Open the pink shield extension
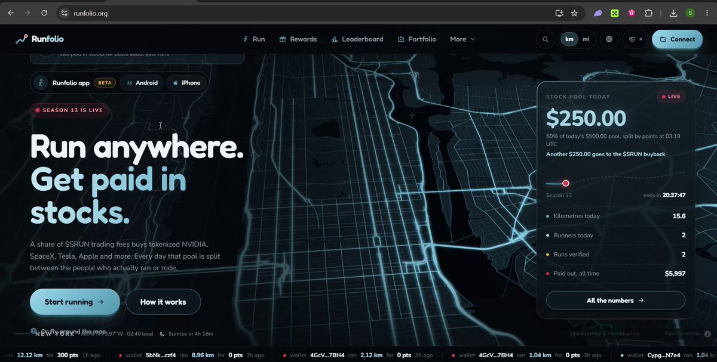717x362 pixels. pyautogui.click(x=632, y=13)
